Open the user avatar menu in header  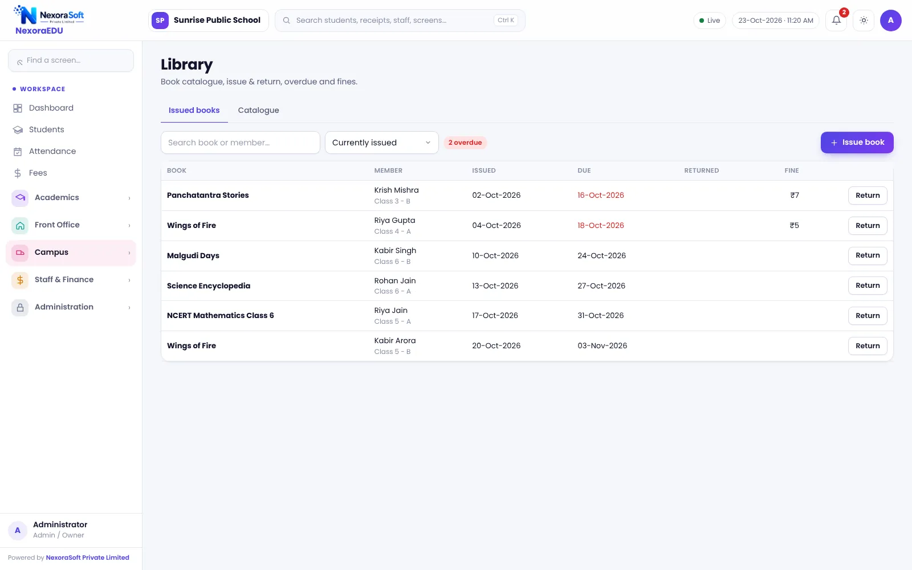pos(891,21)
